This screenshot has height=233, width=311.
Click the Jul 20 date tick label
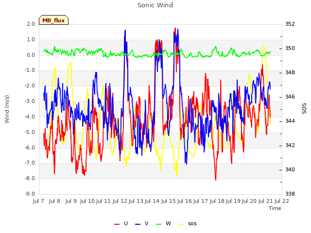(x=249, y=201)
